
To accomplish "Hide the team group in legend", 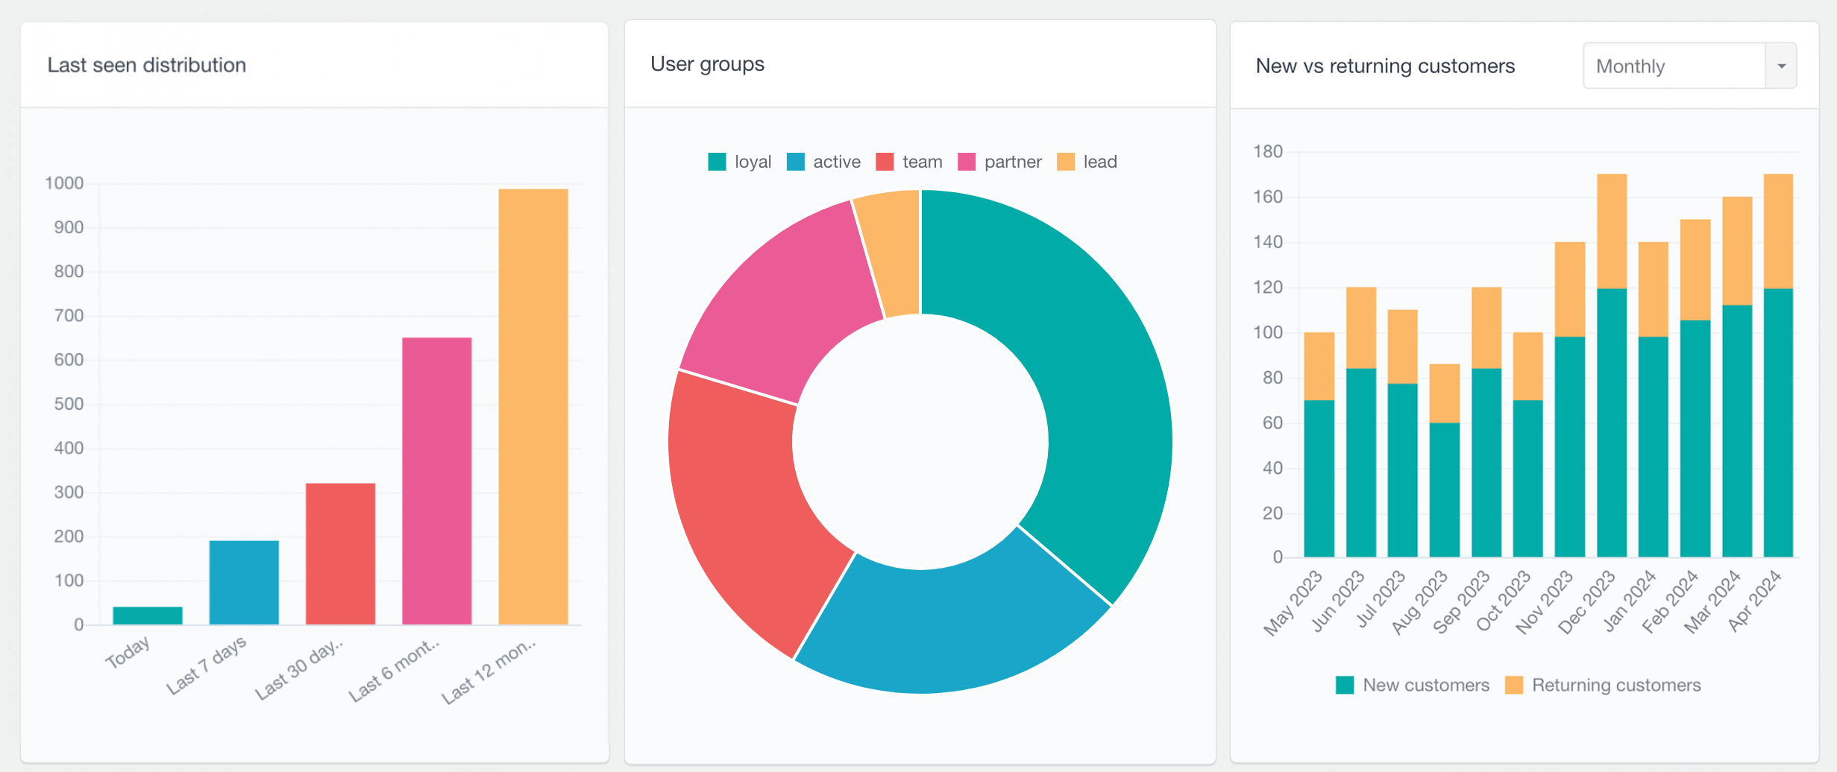I will click(908, 162).
